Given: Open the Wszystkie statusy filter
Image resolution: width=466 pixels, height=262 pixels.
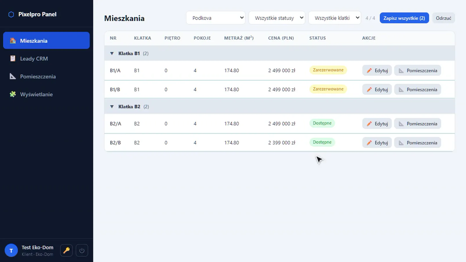Looking at the screenshot, I should (277, 18).
